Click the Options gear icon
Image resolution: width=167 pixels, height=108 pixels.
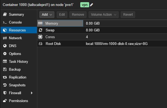coord(5,54)
